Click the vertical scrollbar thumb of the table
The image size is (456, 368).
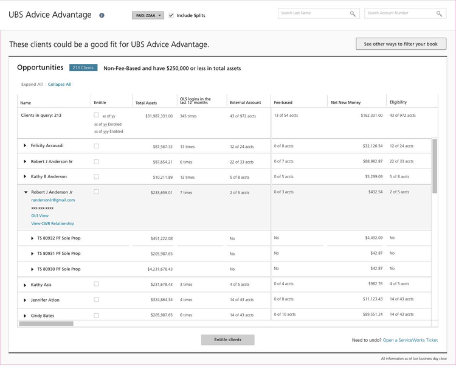tap(435, 166)
